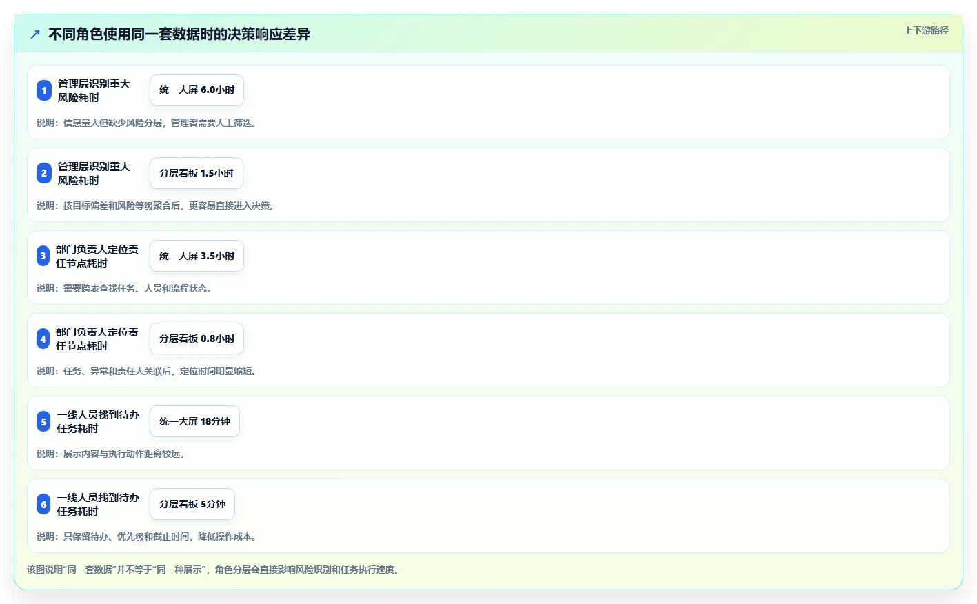Click the 上下游路径 label at top right

coord(926,30)
